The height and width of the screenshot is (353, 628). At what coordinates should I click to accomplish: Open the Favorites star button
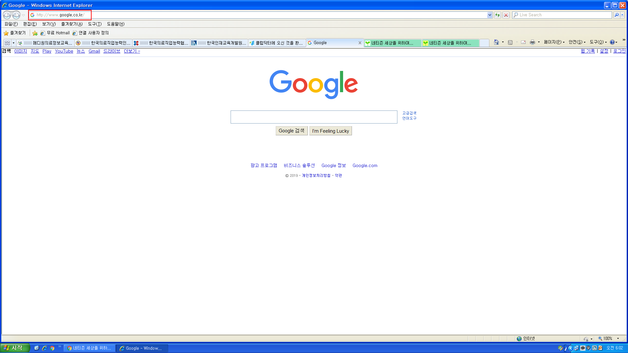(x=15, y=33)
